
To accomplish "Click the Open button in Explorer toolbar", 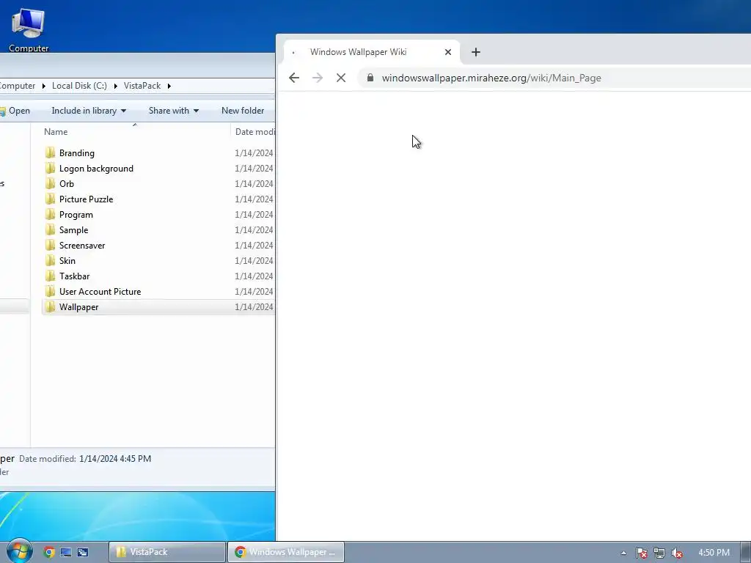I will (x=15, y=111).
